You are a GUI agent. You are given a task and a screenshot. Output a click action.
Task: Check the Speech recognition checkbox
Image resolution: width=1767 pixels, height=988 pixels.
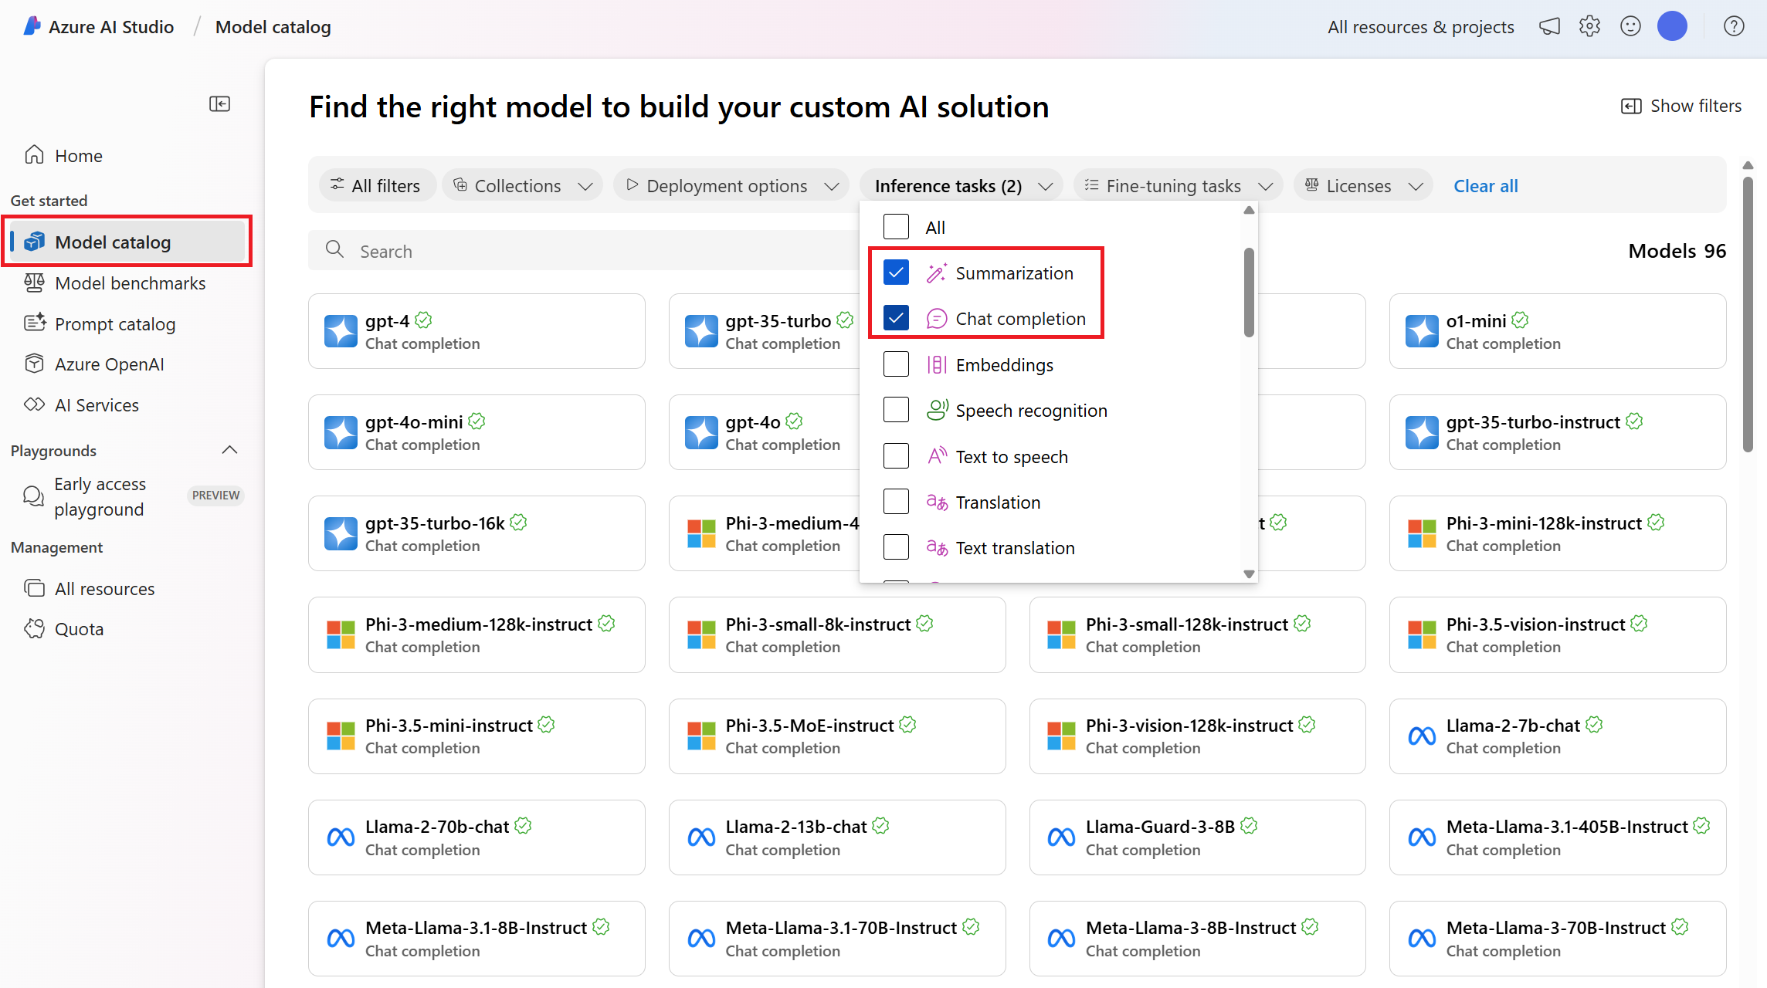tap(896, 410)
